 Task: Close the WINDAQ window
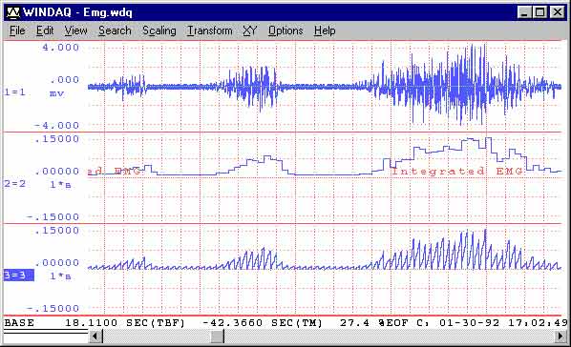pos(558,12)
